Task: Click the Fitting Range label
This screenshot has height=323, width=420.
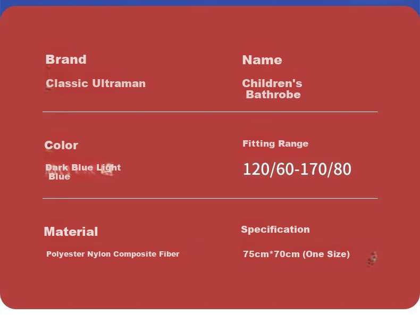Action: tap(275, 143)
